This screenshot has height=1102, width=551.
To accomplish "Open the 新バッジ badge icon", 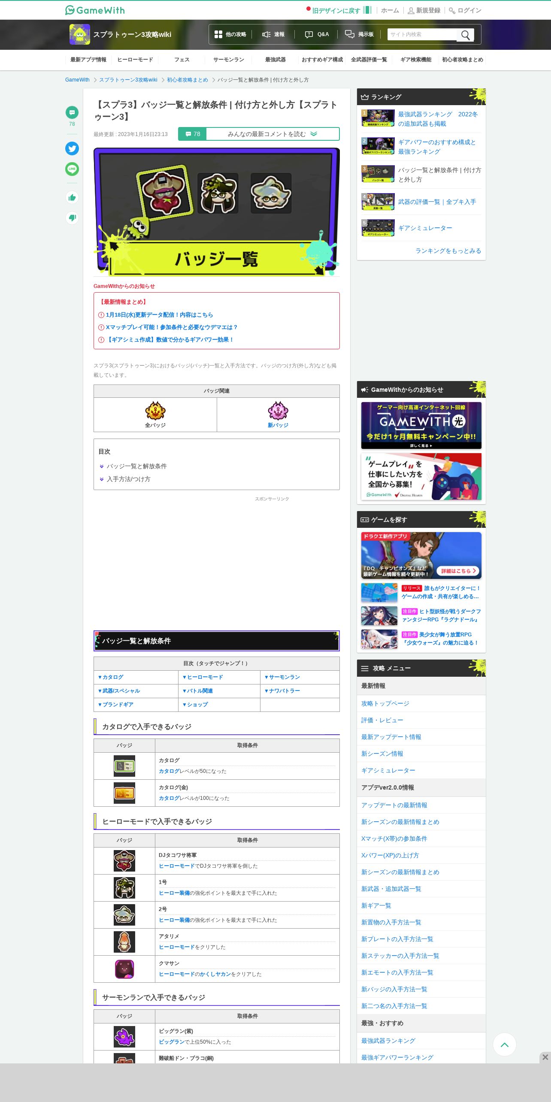I will pyautogui.click(x=278, y=411).
